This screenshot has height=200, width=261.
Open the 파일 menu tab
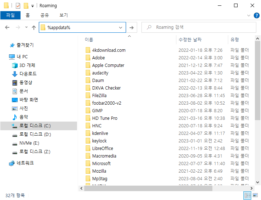coord(10,15)
